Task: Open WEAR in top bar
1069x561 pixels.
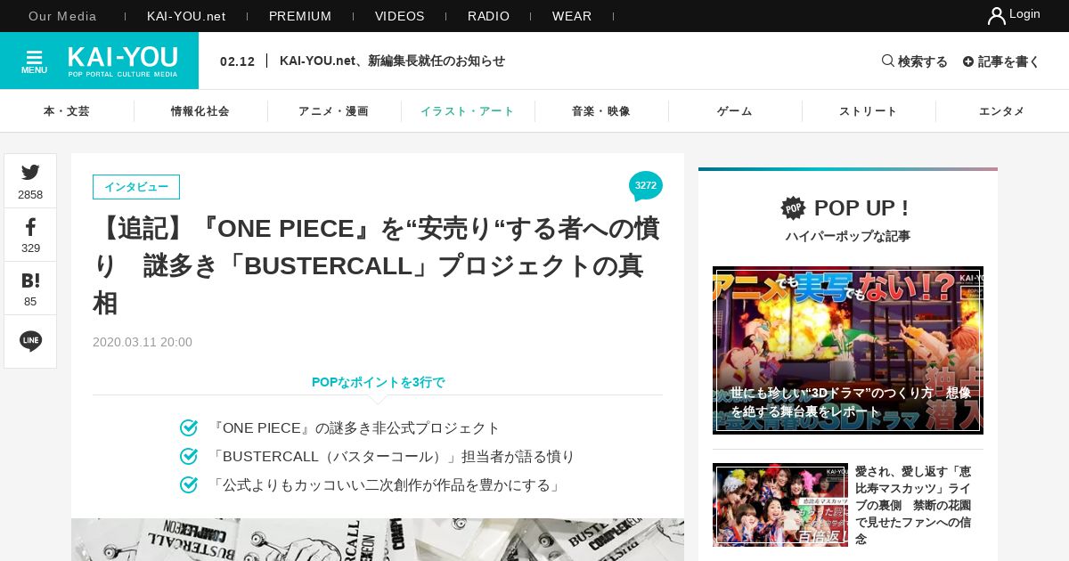Action: 572,16
